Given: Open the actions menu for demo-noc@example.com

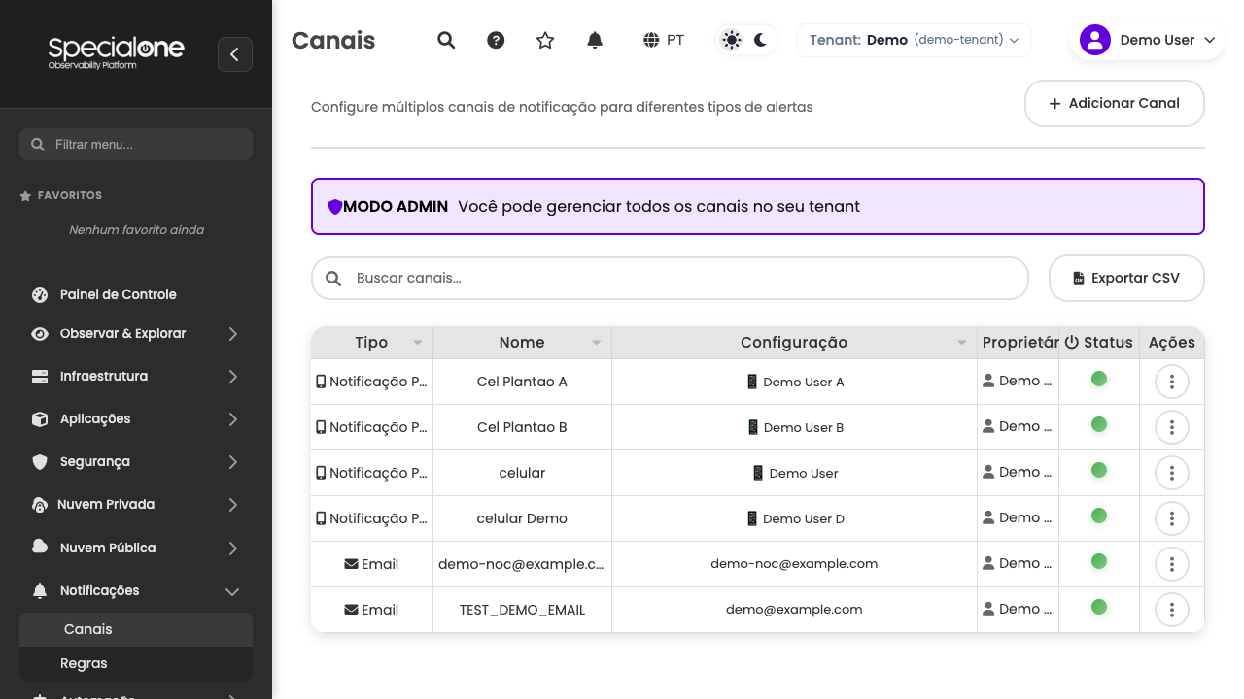Looking at the screenshot, I should [x=1172, y=564].
